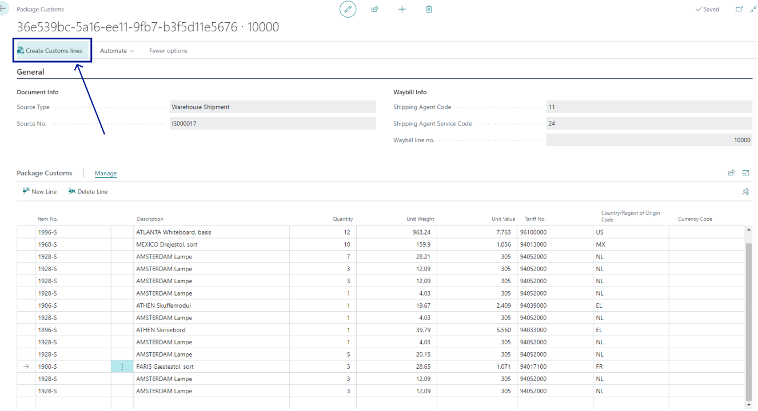Viewport: 758px width, 411px height.
Task: Click the plus icon to add new
Action: click(x=402, y=9)
